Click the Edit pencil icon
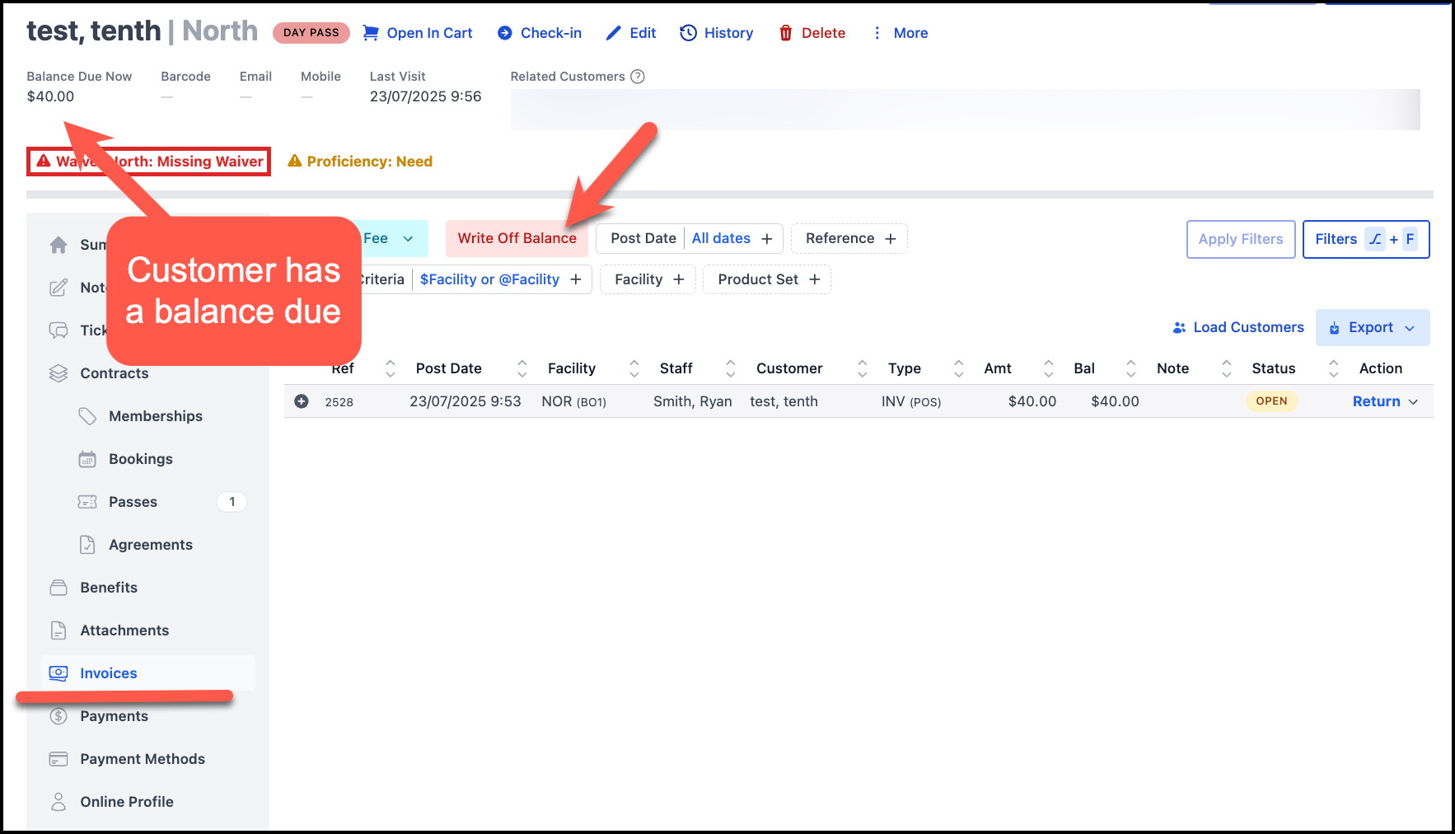The height and width of the screenshot is (834, 1455). click(x=613, y=33)
